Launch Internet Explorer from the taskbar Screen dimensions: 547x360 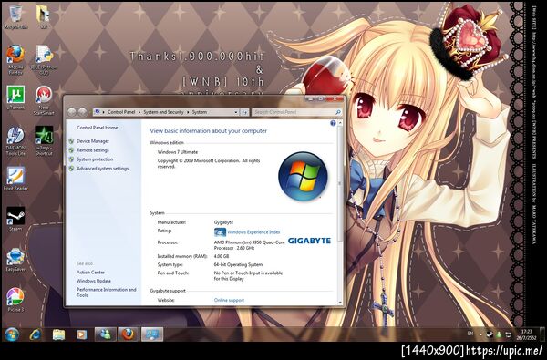coord(36,334)
